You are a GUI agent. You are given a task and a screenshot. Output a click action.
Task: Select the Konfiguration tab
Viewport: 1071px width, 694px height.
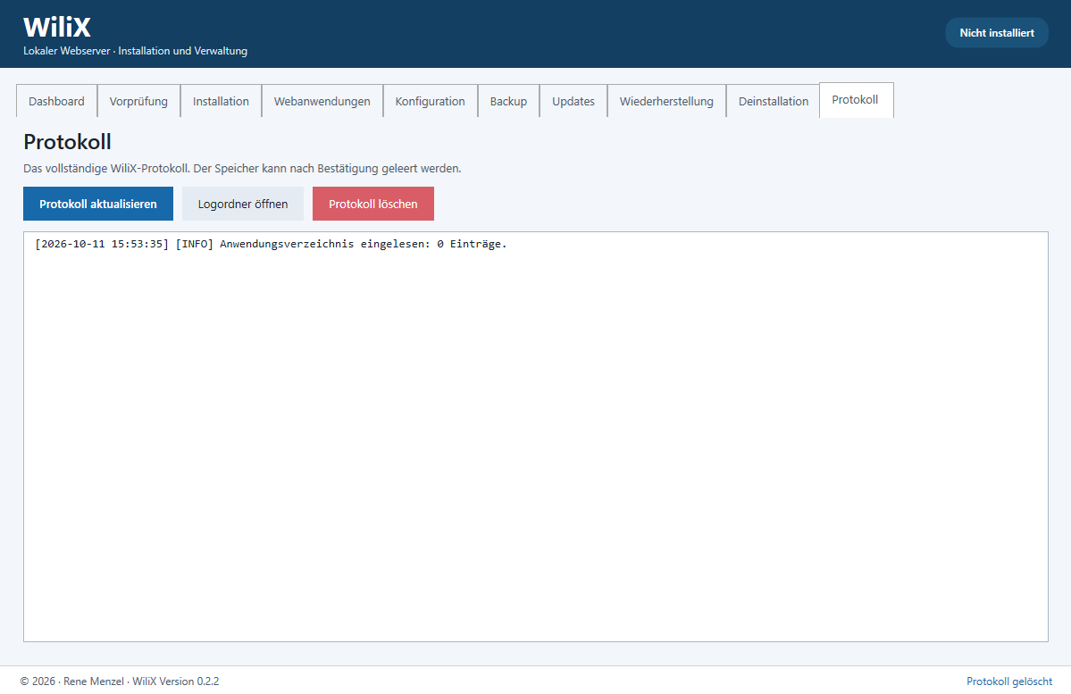coord(431,101)
